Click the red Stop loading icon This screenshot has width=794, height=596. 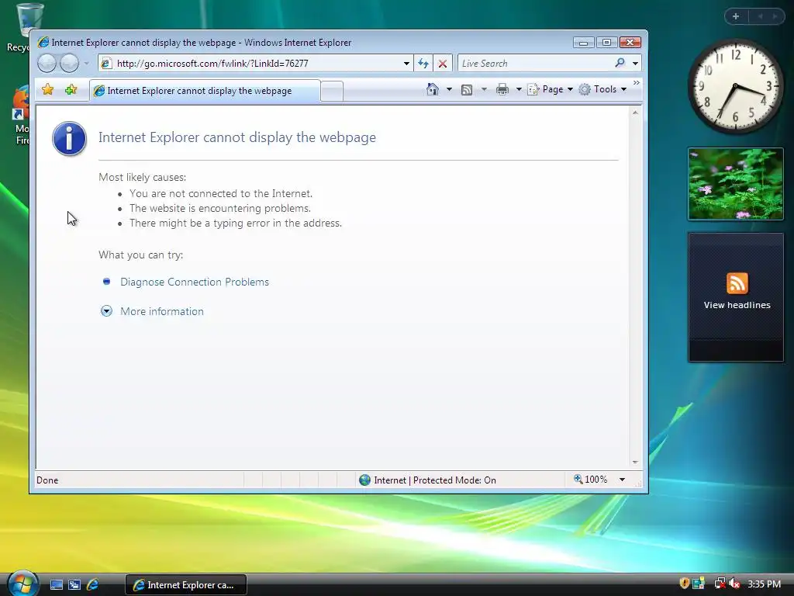point(443,64)
